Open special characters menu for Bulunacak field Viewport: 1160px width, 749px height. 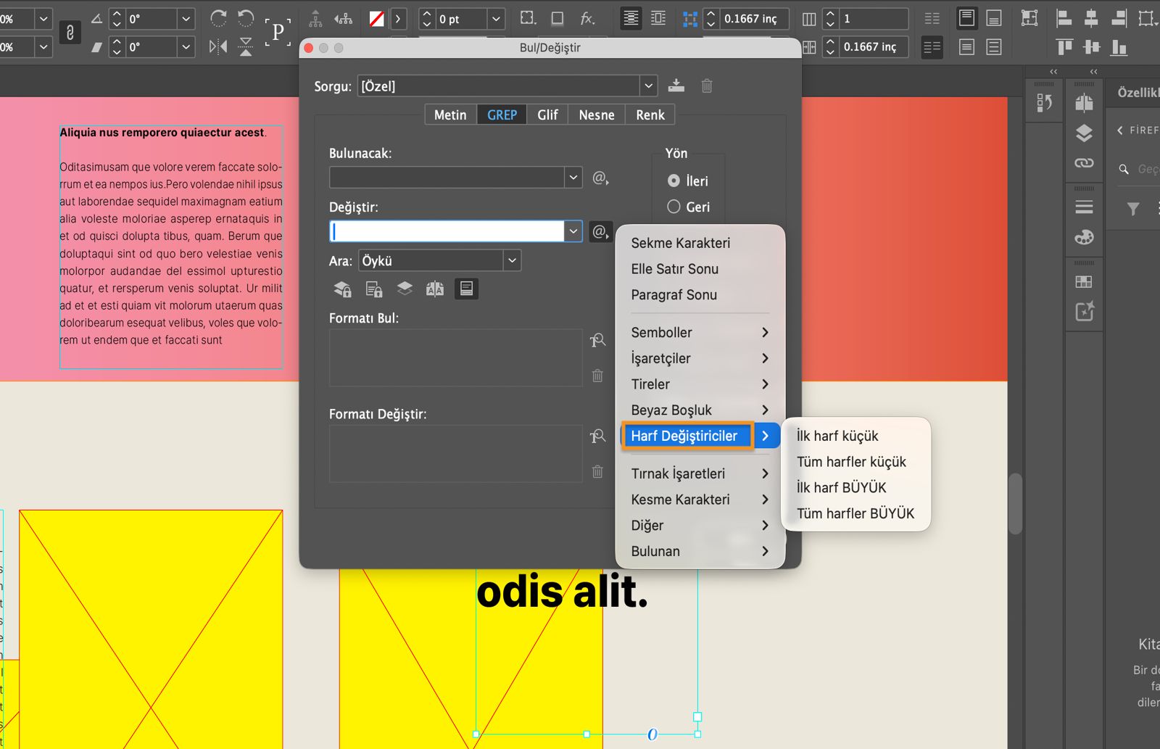[x=600, y=178]
